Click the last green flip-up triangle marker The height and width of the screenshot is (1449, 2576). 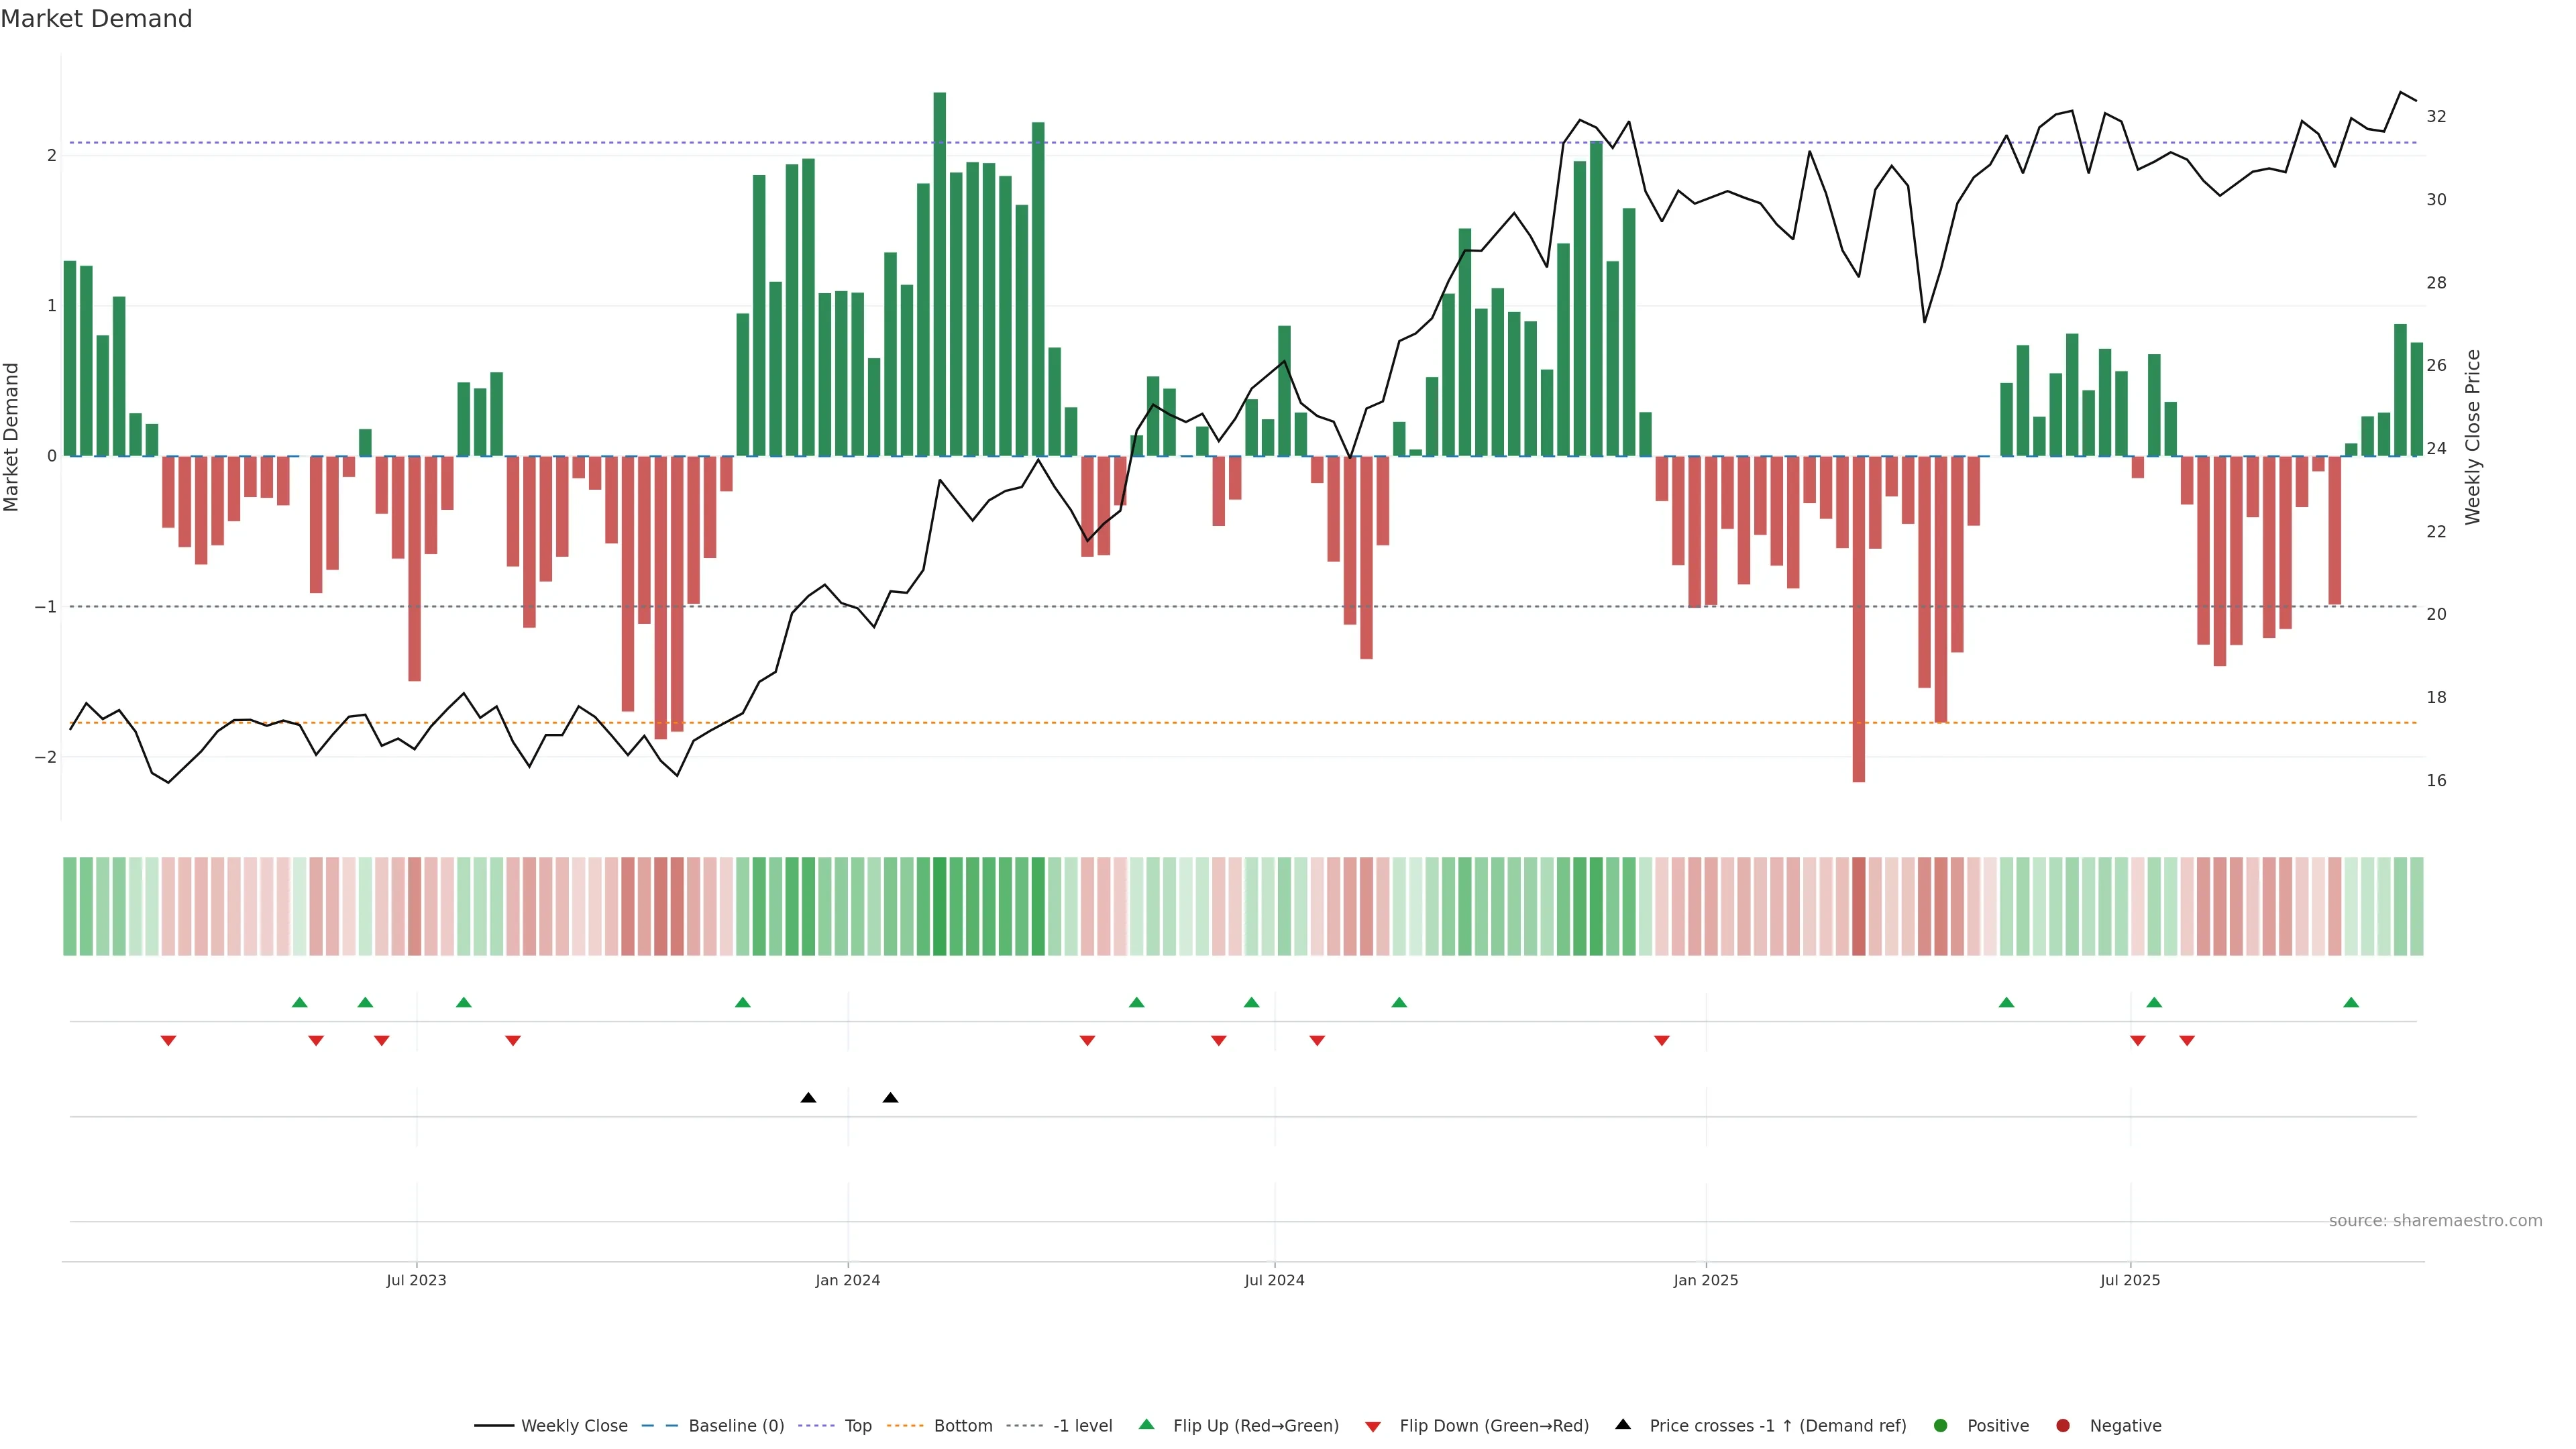2351,1002
